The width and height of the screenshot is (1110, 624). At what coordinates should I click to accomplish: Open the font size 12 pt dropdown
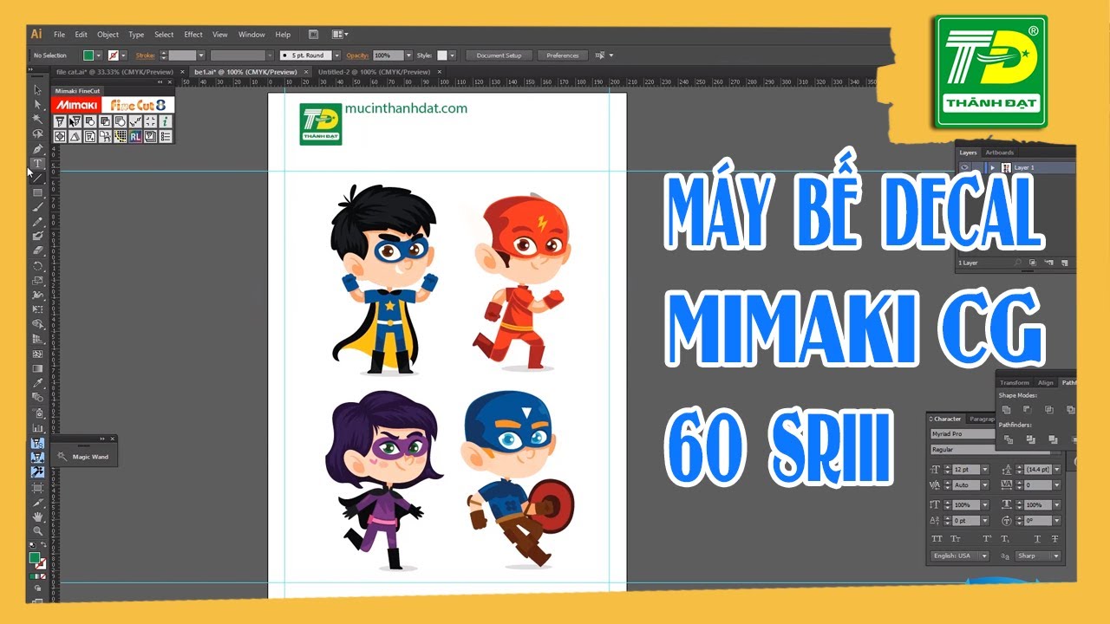(985, 470)
